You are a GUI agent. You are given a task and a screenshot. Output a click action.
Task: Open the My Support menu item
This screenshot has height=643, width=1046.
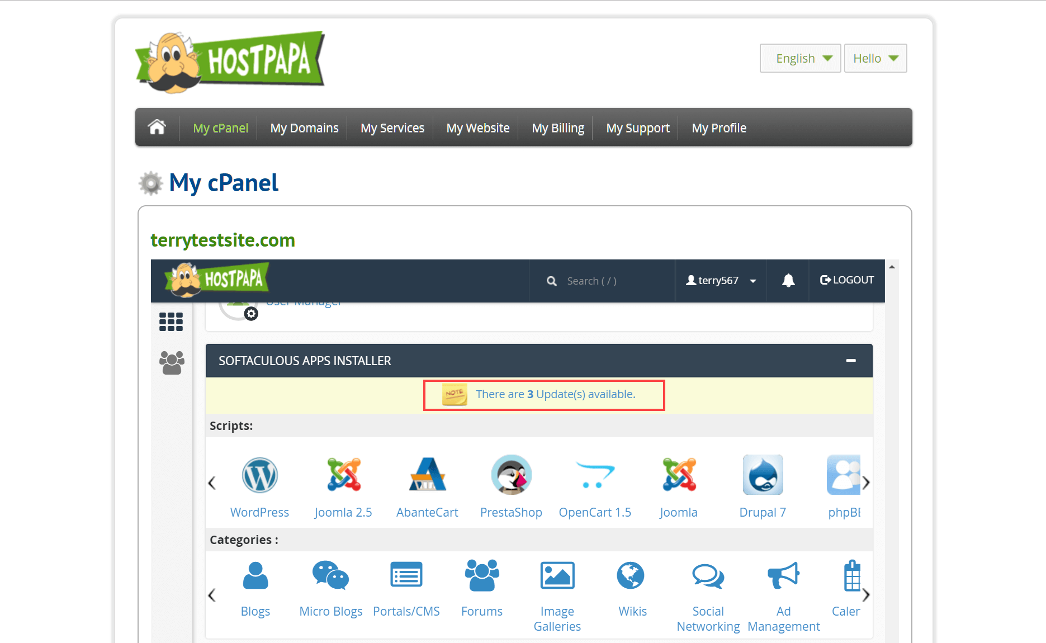point(638,128)
